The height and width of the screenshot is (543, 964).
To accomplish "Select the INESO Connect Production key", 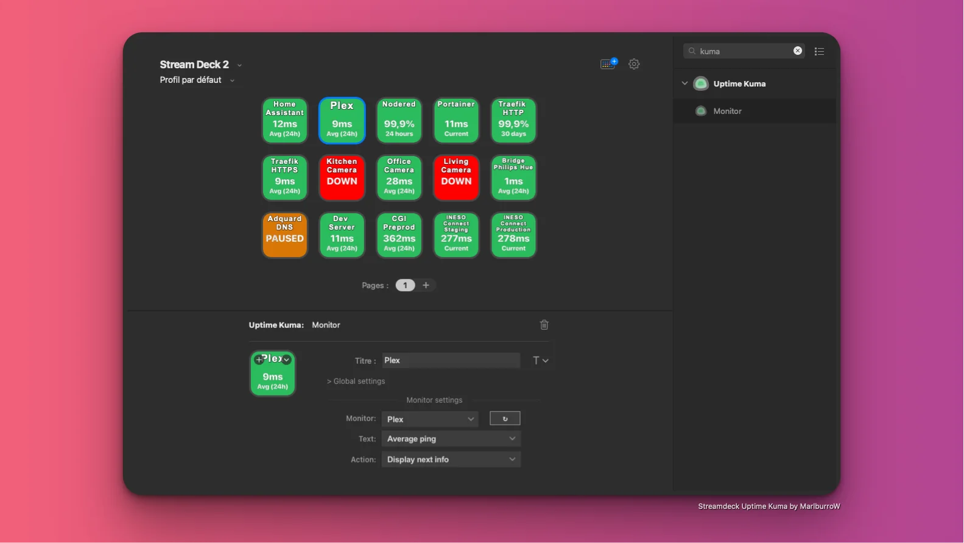I will pyautogui.click(x=513, y=235).
